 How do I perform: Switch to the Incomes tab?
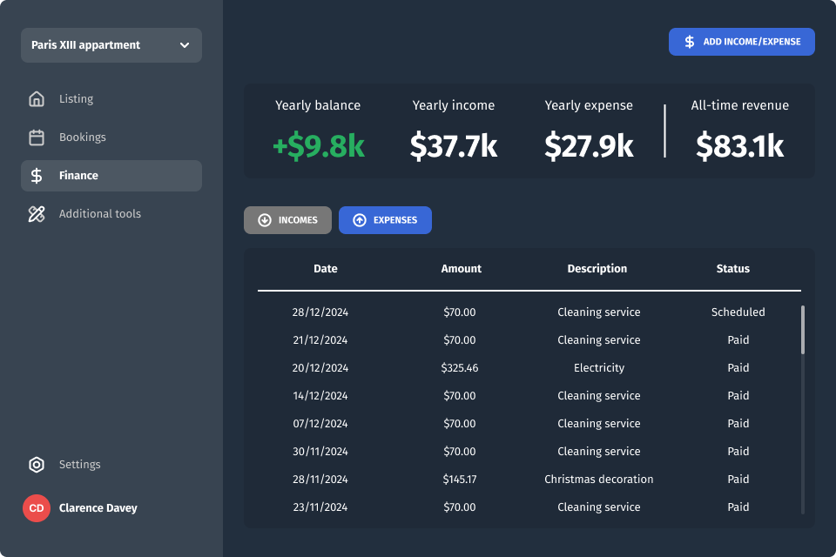tap(287, 220)
